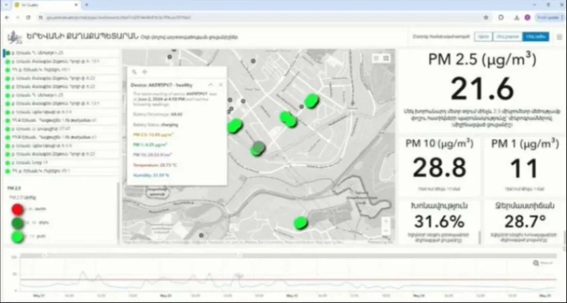Open the browser profile avatar
The image size is (567, 303).
(x=527, y=17)
